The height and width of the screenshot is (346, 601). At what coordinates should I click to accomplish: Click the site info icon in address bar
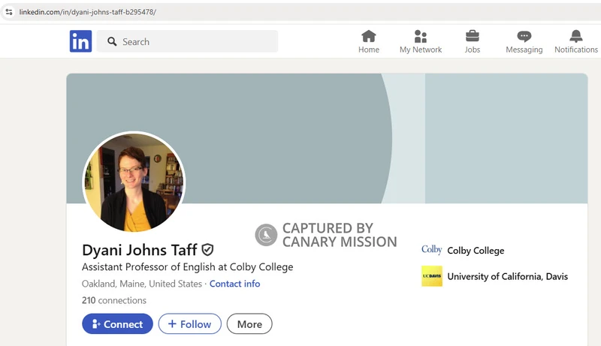(x=9, y=12)
